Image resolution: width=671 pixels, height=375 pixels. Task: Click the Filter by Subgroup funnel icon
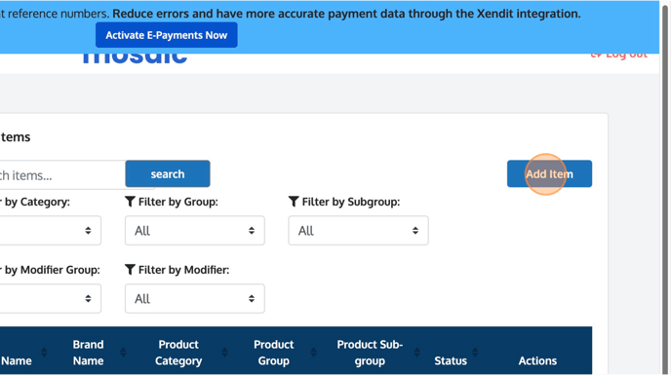pyautogui.click(x=294, y=202)
